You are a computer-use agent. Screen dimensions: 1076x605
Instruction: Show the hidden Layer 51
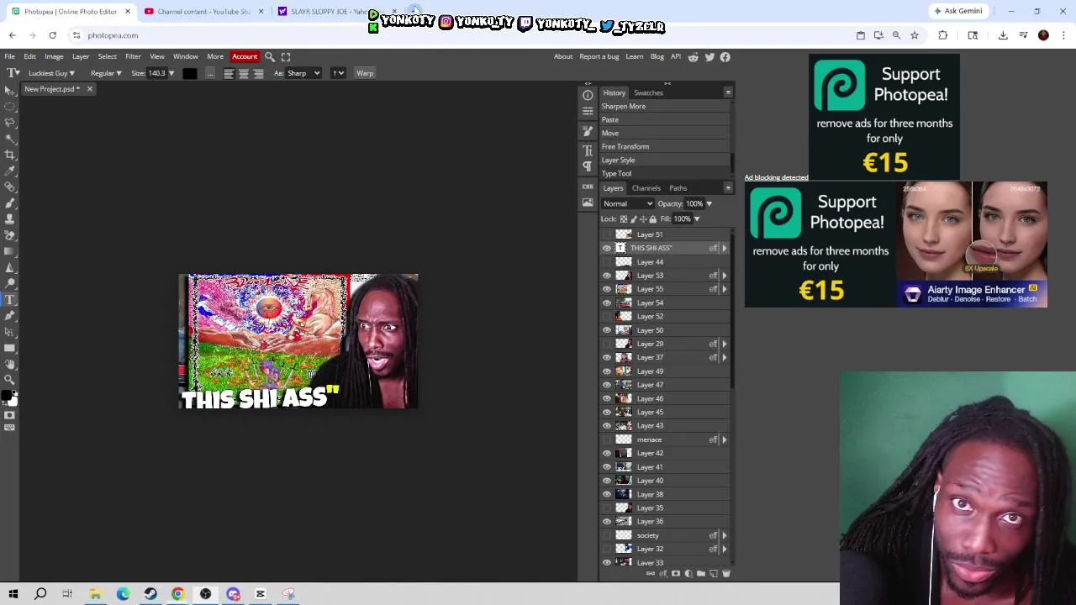[x=607, y=234]
